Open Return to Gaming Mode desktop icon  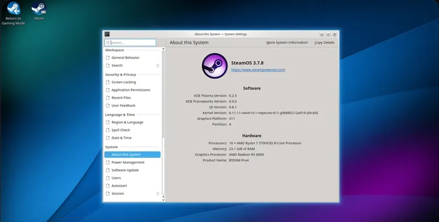tap(13, 13)
